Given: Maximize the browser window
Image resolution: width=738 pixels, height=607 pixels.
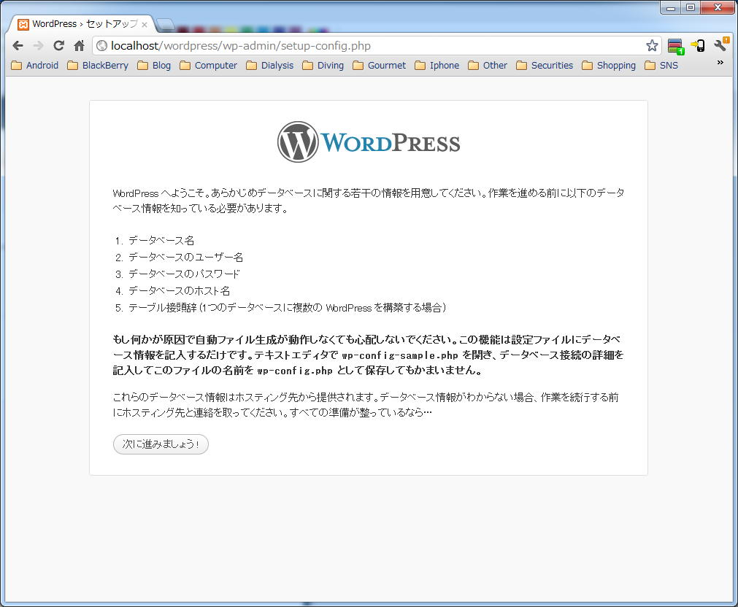Looking at the screenshot, I should 691,7.
